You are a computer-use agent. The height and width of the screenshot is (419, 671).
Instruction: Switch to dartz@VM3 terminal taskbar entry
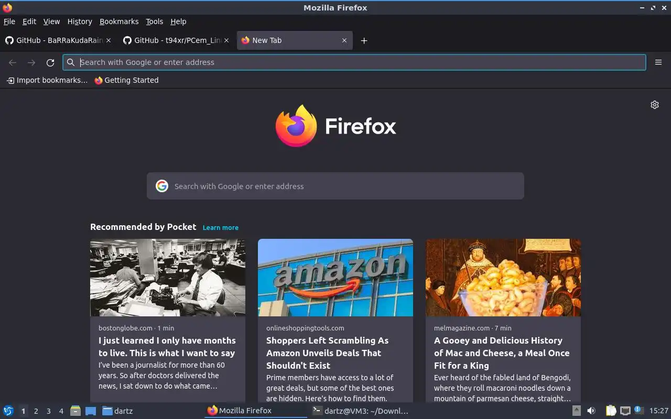point(360,411)
